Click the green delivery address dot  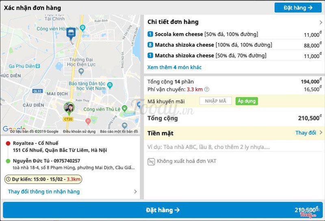tap(8, 161)
